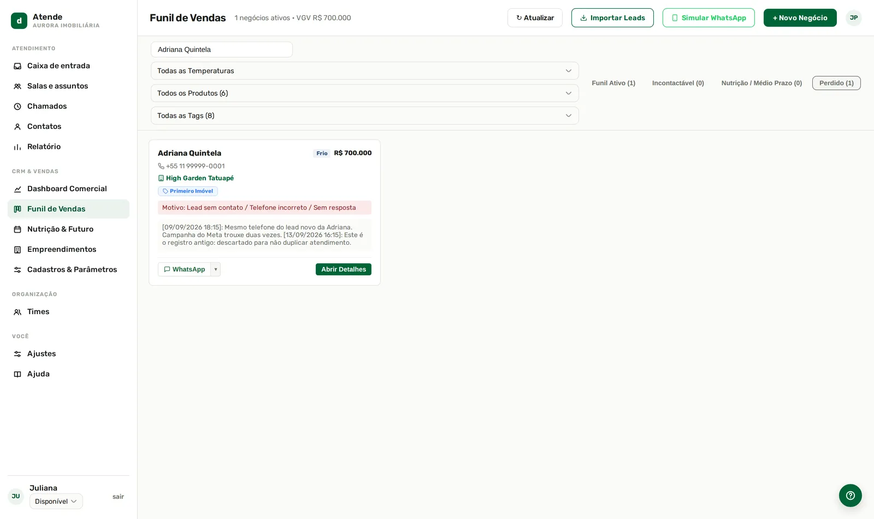This screenshot has width=874, height=519.
Task: Click the WhatsApp button on the card
Action: (x=184, y=269)
